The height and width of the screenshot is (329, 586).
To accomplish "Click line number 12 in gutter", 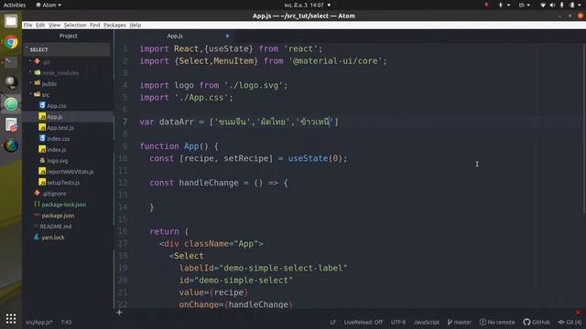I will pyautogui.click(x=123, y=183).
